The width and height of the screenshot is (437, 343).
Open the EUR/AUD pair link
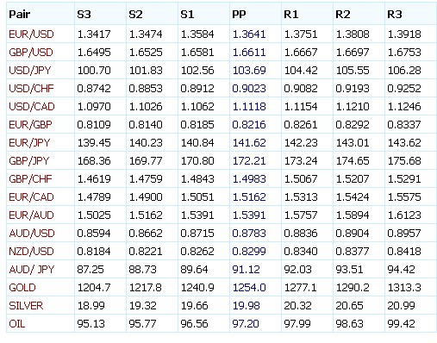(x=31, y=215)
